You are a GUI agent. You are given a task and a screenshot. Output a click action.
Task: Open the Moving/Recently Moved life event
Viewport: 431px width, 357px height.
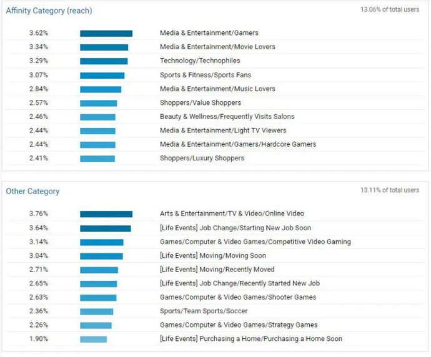click(x=217, y=270)
